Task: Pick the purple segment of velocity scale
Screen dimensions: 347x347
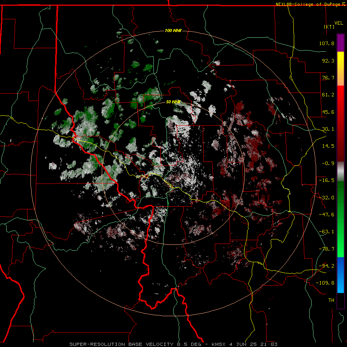Action: tap(340, 43)
